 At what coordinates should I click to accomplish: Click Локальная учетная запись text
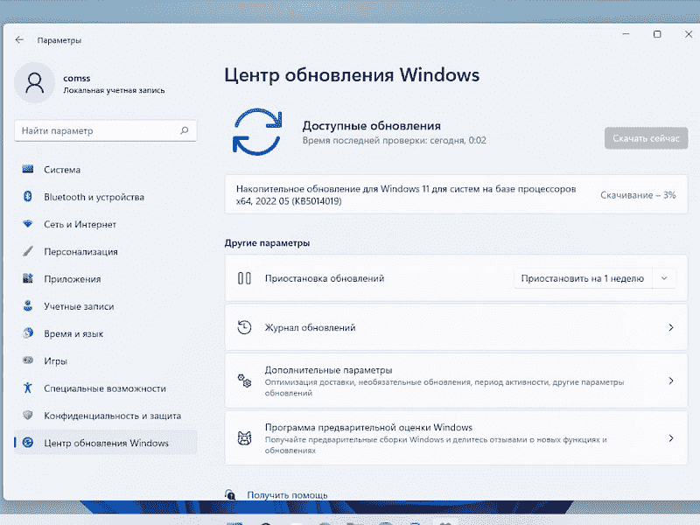114,90
